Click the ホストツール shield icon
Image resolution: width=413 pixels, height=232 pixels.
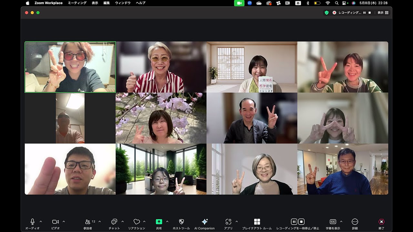pyautogui.click(x=181, y=222)
